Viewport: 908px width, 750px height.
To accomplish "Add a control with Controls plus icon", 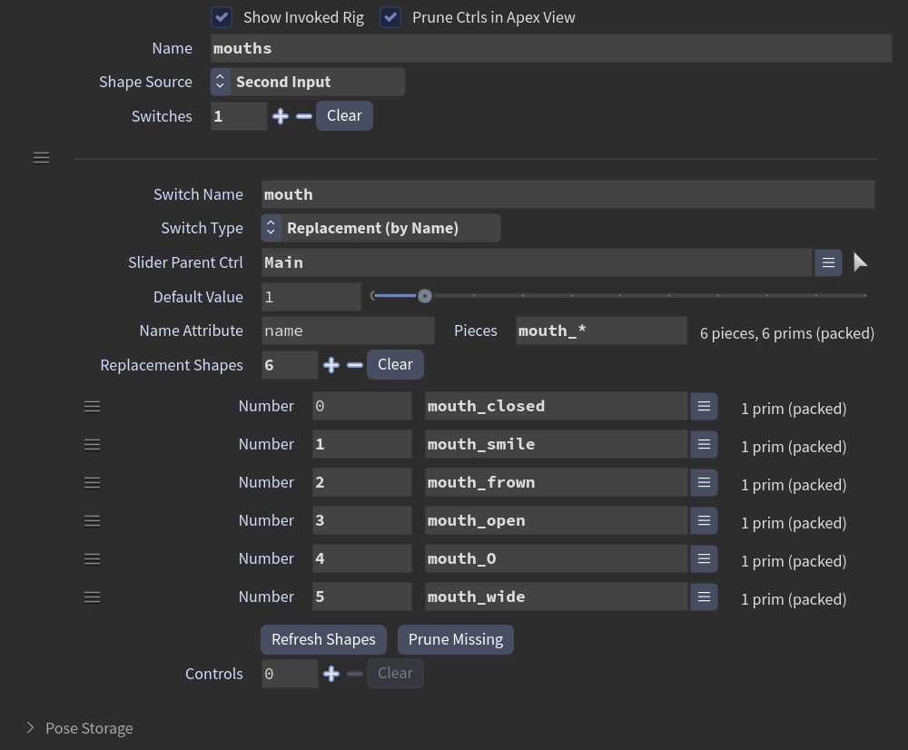I will tap(331, 674).
